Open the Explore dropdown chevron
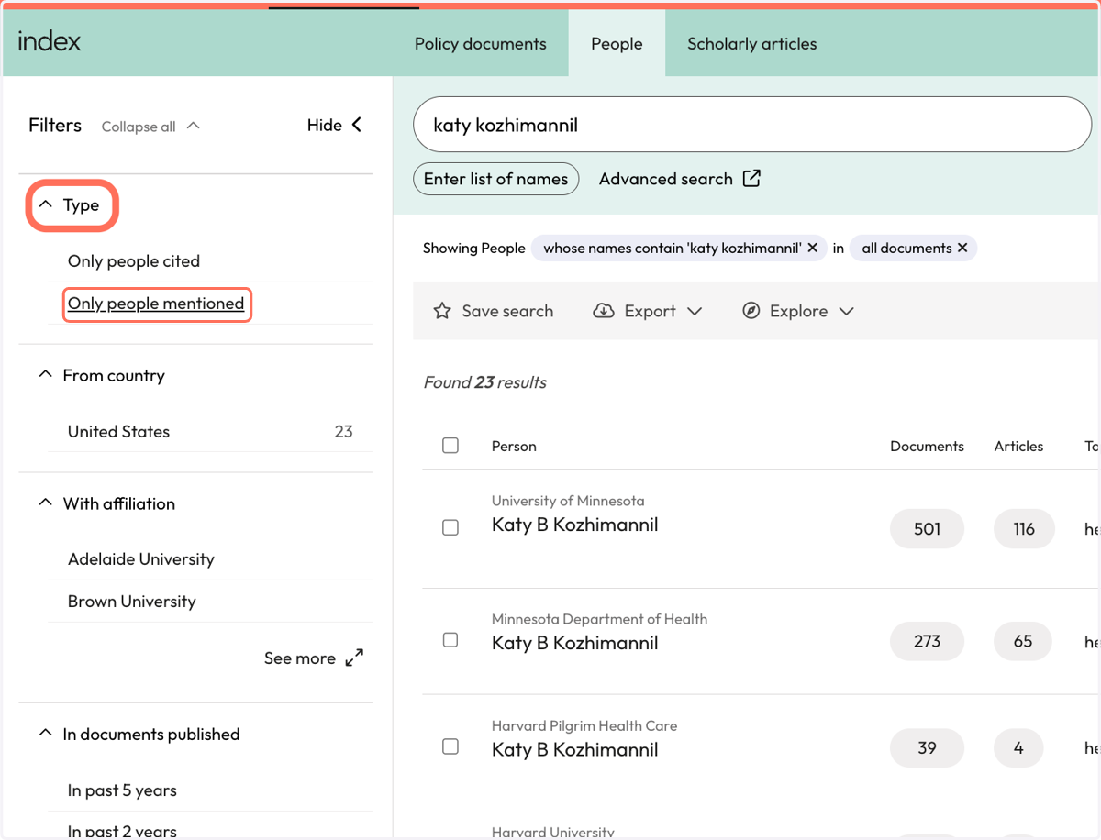The width and height of the screenshot is (1101, 840). pyautogui.click(x=846, y=311)
